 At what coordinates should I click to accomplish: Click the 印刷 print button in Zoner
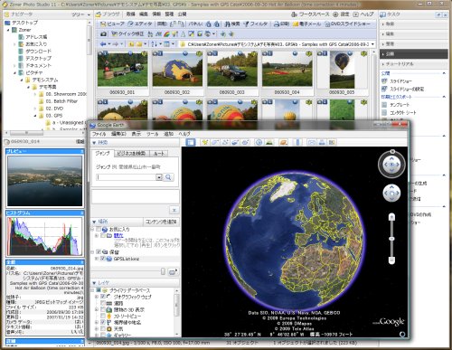pyautogui.click(x=281, y=24)
